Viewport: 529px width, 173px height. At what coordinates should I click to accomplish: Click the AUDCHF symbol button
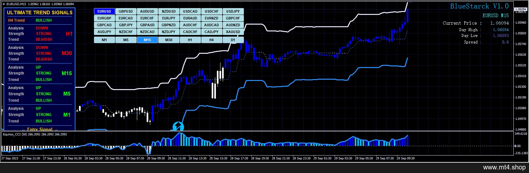tap(190, 25)
